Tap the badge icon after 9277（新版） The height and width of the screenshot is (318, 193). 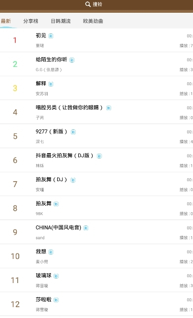pos(73,132)
